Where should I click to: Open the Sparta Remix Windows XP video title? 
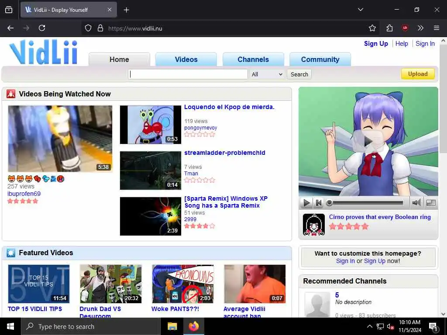click(x=226, y=202)
